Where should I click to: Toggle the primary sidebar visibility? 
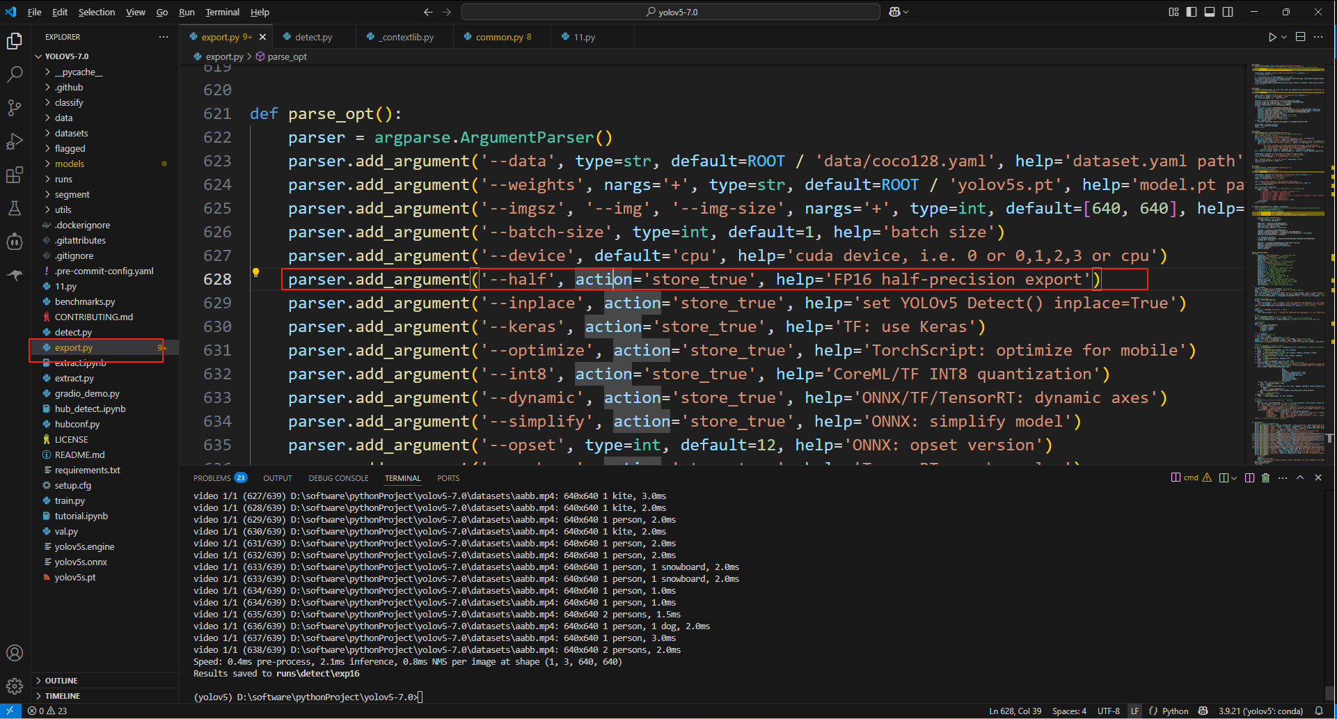click(x=1192, y=12)
